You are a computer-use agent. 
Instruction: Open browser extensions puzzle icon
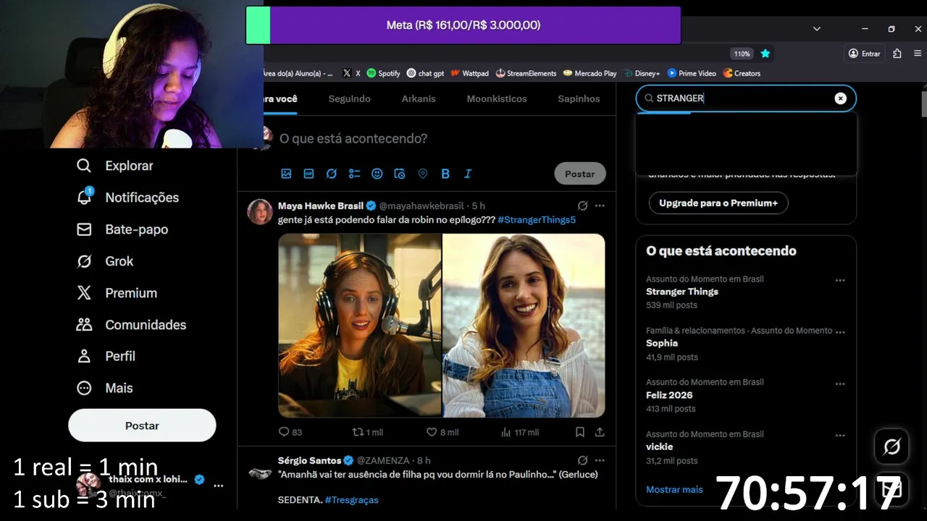pos(897,54)
